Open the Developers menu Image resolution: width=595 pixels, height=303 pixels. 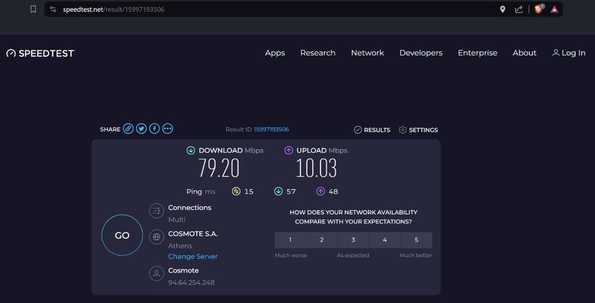click(x=421, y=53)
